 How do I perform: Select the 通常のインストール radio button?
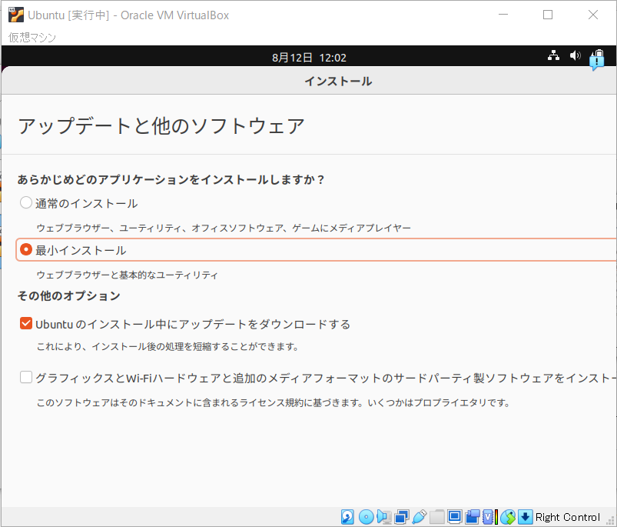26,203
